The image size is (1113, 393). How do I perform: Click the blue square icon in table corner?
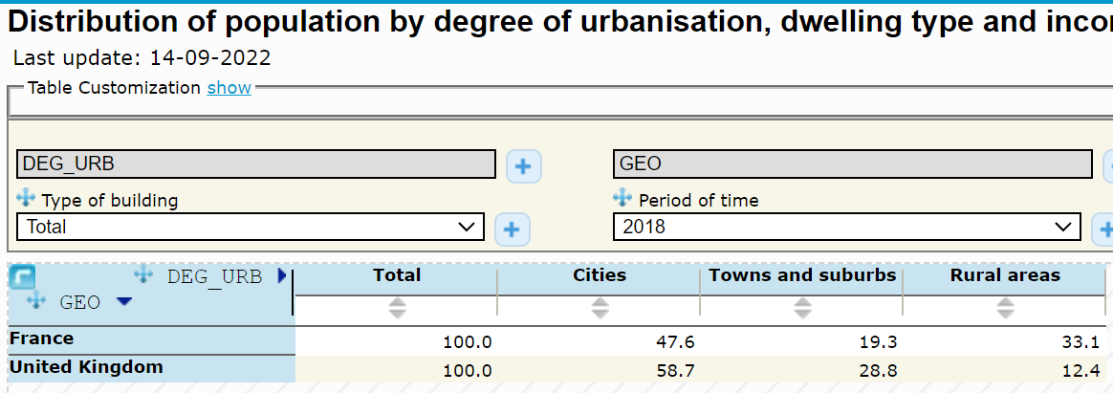tap(22, 278)
